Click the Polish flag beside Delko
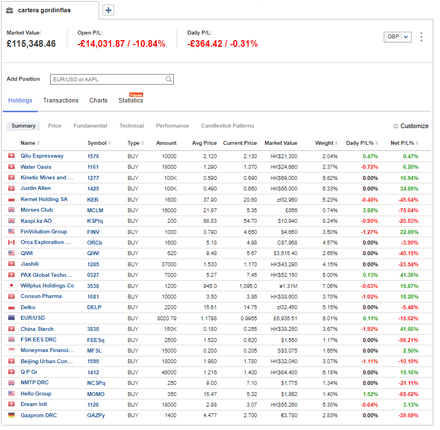 pyautogui.click(x=11, y=307)
